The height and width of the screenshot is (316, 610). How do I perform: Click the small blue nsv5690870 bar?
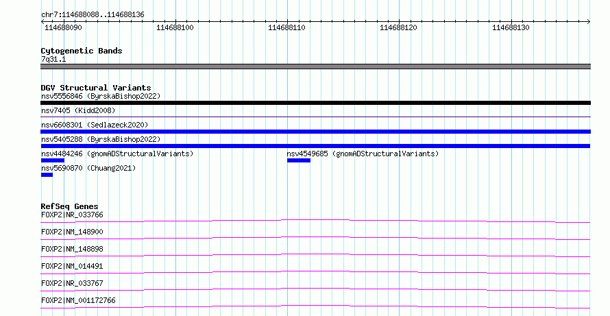pyautogui.click(x=47, y=175)
